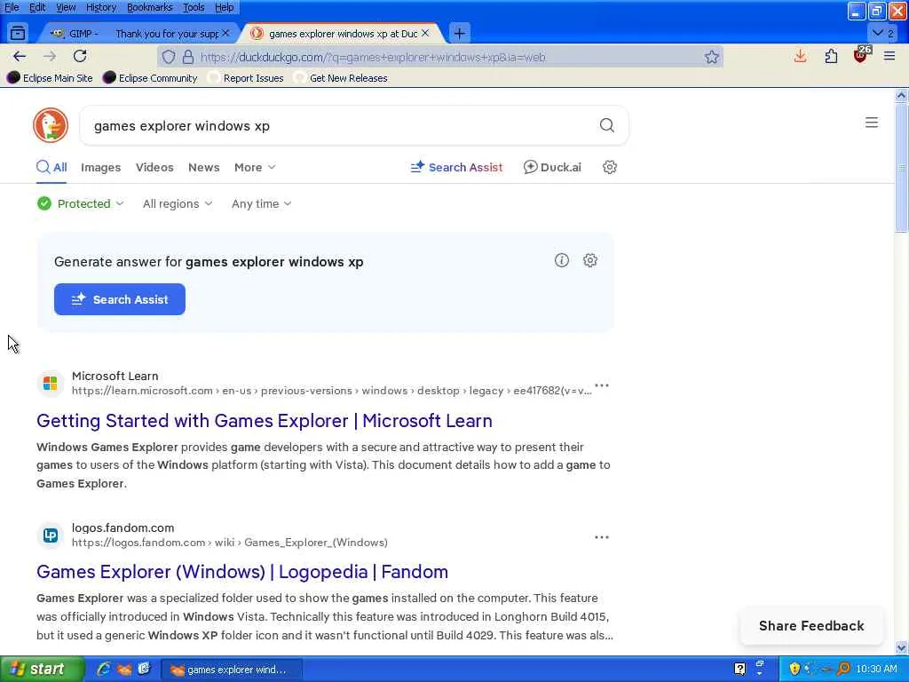Open the Firefox View icon beside tabs
Viewport: 909px width, 682px height.
tap(18, 33)
